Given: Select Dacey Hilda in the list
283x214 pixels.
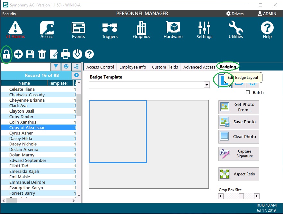Looking at the screenshot, I should [x=39, y=138].
